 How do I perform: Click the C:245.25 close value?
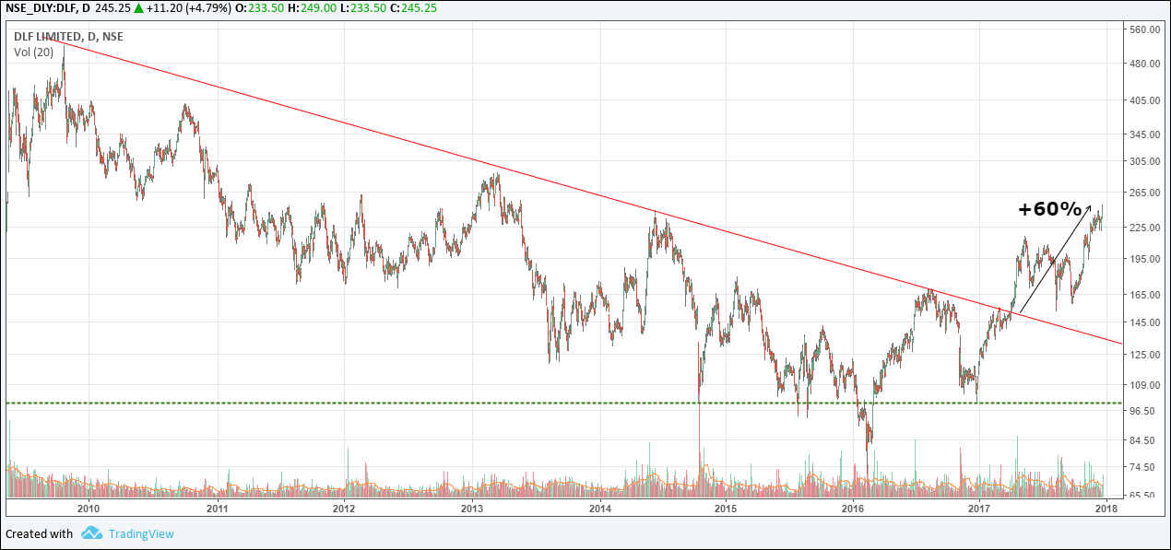pos(414,7)
